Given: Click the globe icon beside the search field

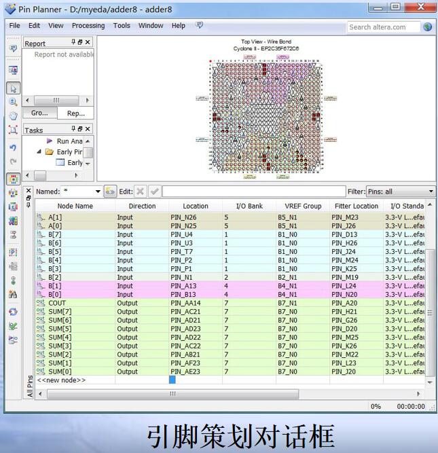Looking at the screenshot, I should (x=428, y=27).
